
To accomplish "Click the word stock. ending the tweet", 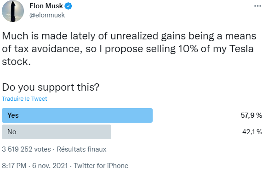I will click(x=16, y=62).
